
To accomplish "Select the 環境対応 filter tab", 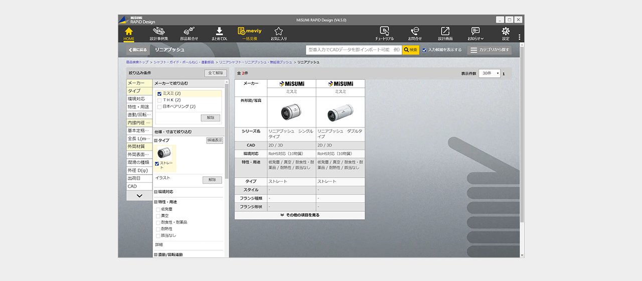I will pos(139,99).
